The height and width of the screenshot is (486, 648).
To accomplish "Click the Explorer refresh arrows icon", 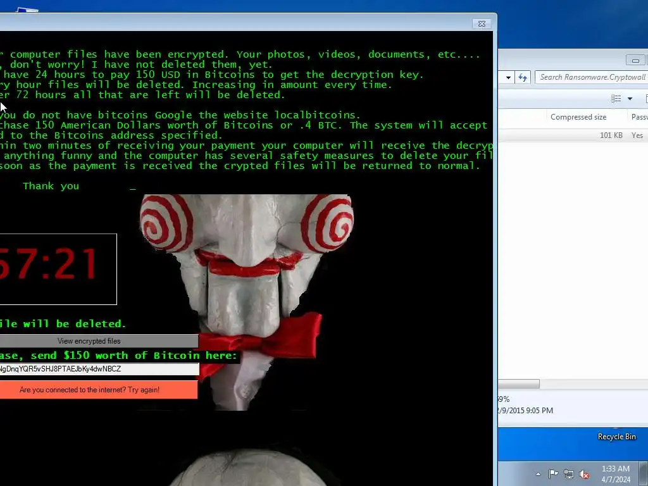I will coord(523,77).
